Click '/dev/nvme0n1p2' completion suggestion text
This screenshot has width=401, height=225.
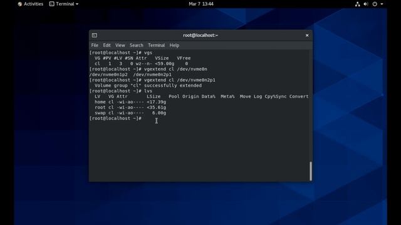coord(108,74)
